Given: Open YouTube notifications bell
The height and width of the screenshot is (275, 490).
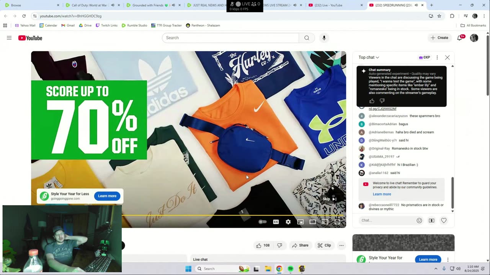Looking at the screenshot, I should [460, 38].
